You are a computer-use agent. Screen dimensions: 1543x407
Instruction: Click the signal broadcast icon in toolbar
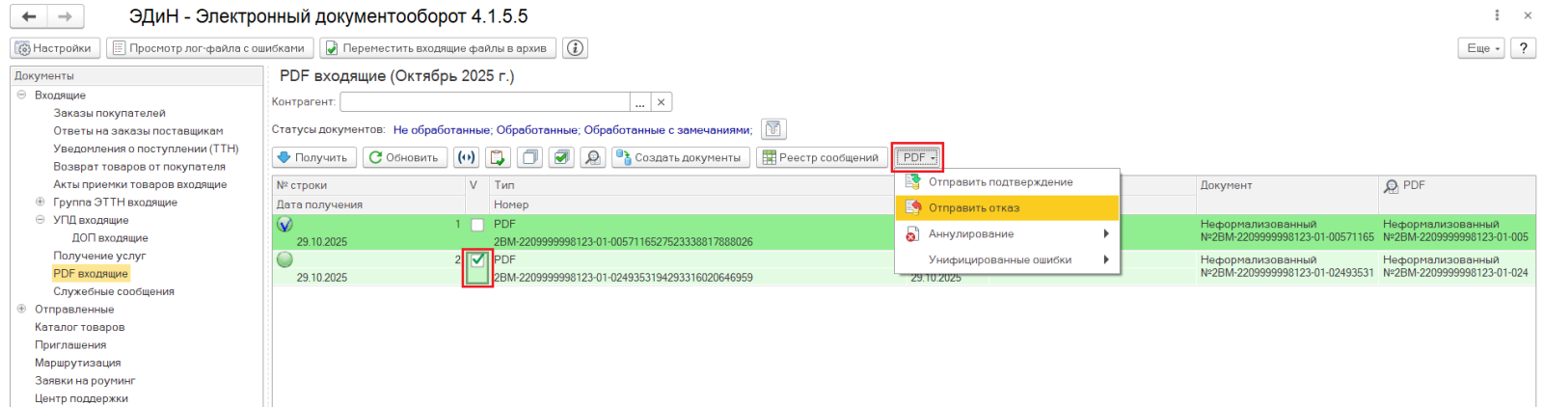[x=467, y=157]
